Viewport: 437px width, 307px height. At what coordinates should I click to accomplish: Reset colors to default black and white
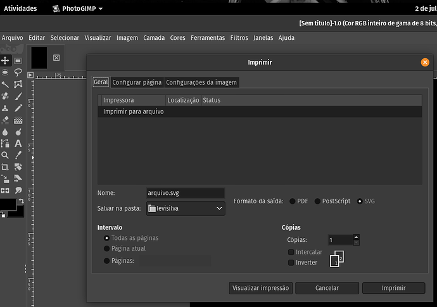pyautogui.click(x=3, y=215)
